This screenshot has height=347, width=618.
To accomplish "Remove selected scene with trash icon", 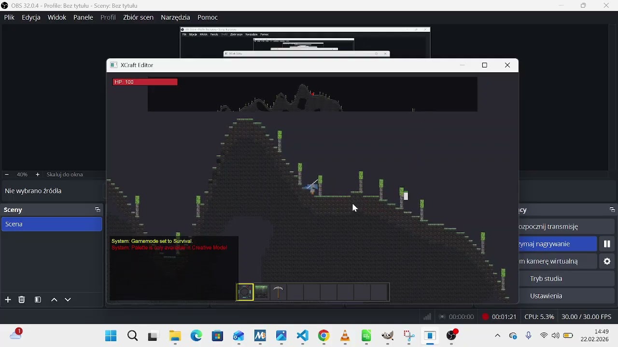I will click(x=22, y=300).
